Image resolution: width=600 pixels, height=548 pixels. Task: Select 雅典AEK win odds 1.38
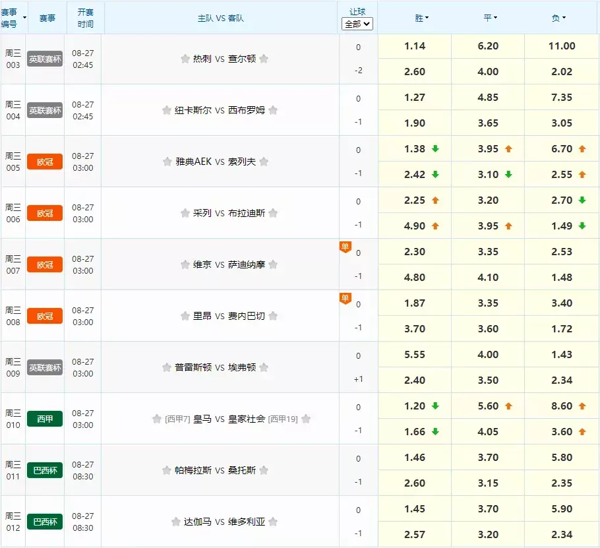(x=415, y=149)
